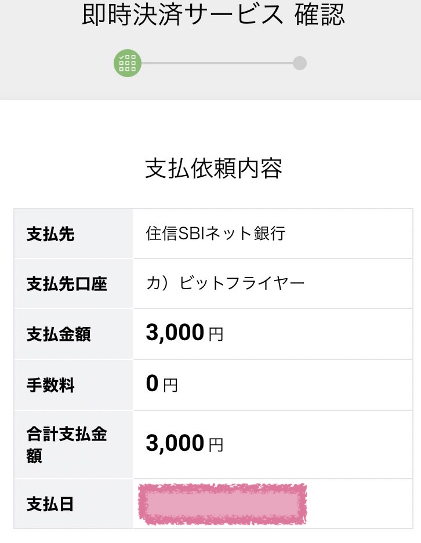Select the 合計支払金額 row label
The height and width of the screenshot is (543, 421).
pos(67,444)
